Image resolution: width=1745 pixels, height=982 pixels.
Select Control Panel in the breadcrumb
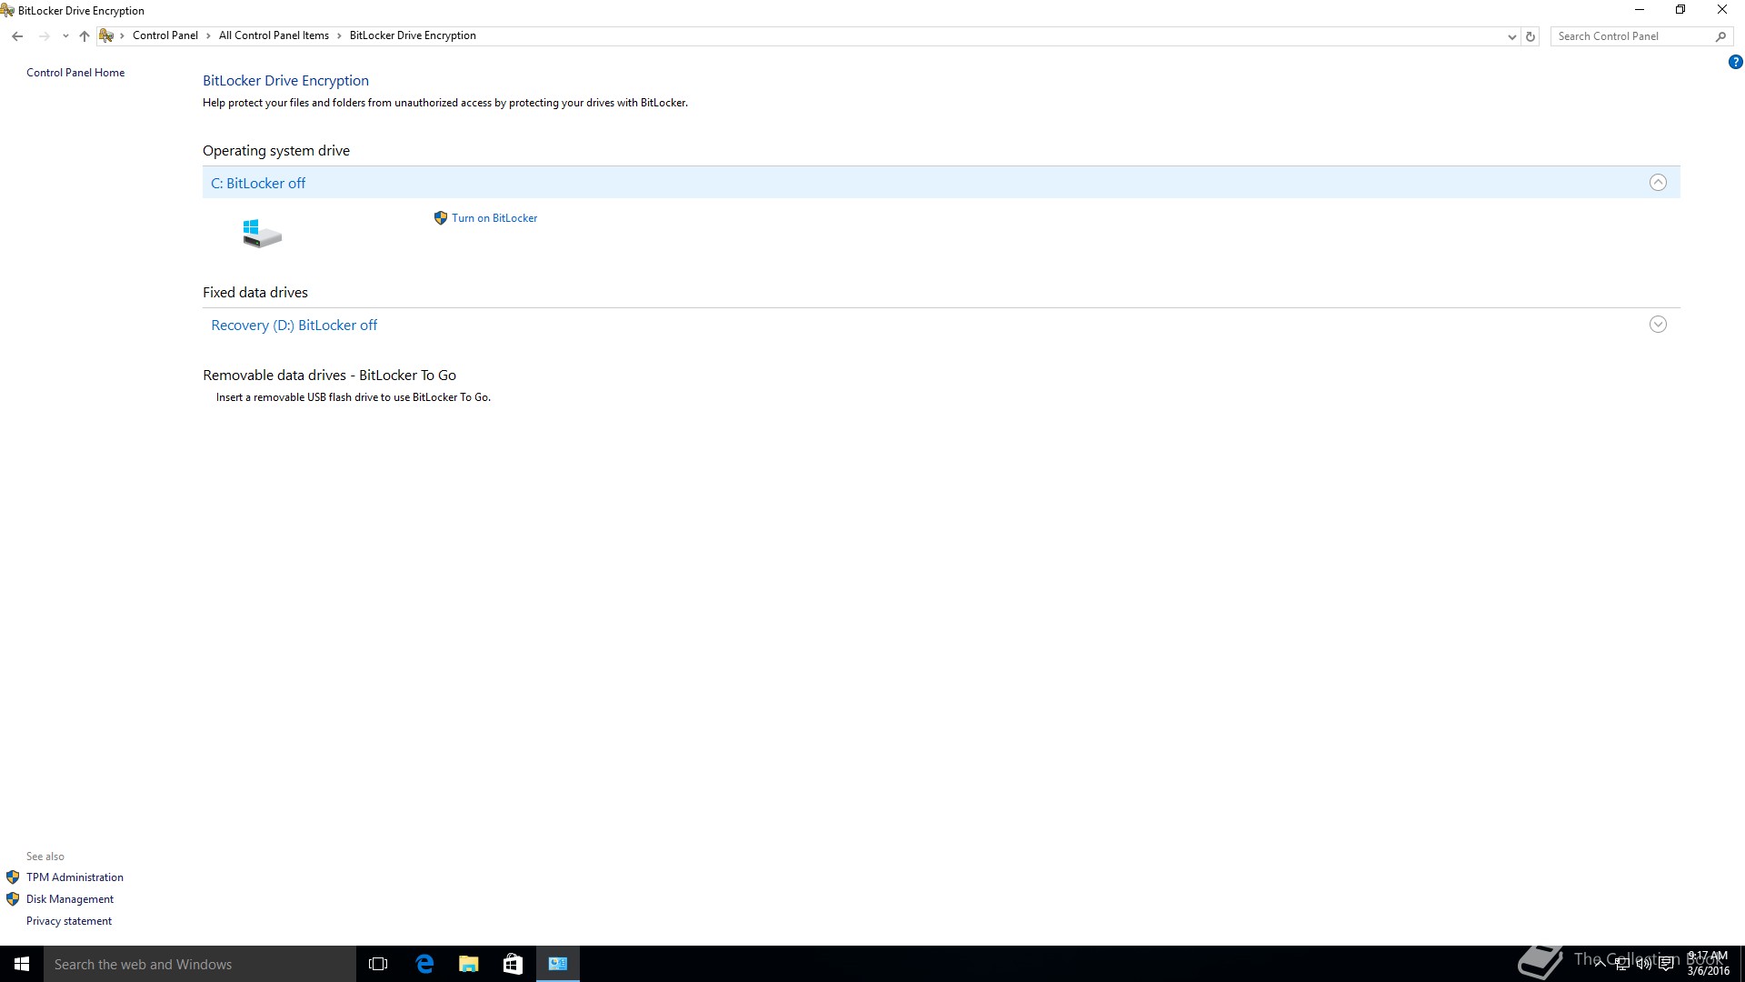click(165, 35)
